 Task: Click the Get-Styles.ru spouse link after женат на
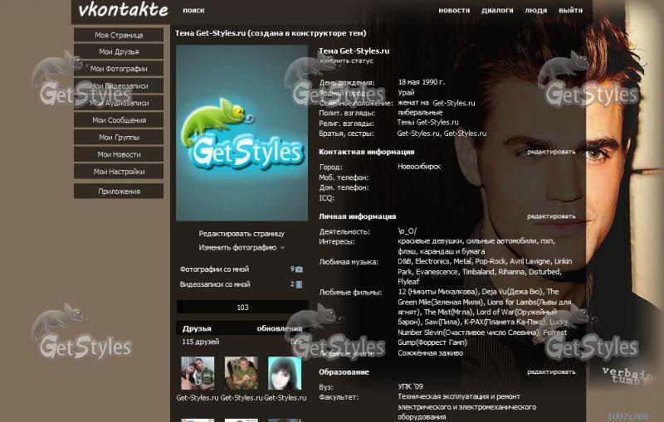click(454, 103)
